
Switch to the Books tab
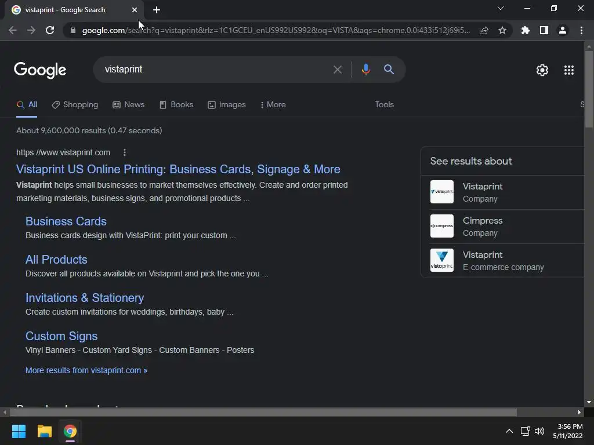[x=176, y=105]
